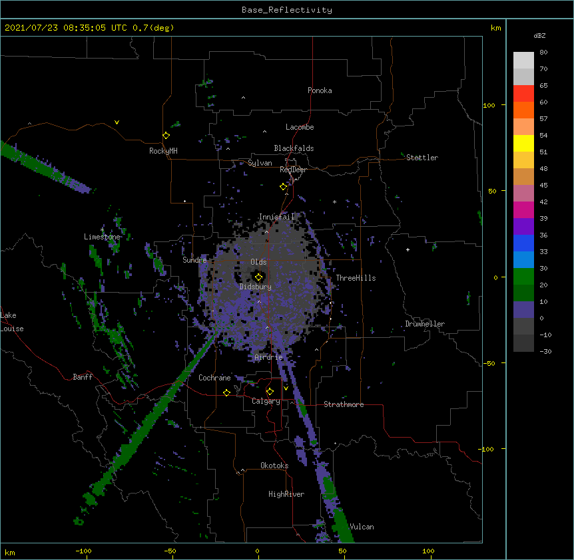Click the dBZ legend heading
Image resolution: width=574 pixels, height=560 pixels.
click(x=539, y=35)
